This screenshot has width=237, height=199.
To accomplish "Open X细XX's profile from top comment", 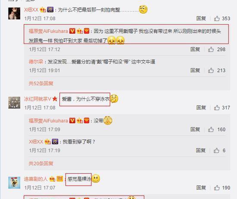I will coord(31,10).
